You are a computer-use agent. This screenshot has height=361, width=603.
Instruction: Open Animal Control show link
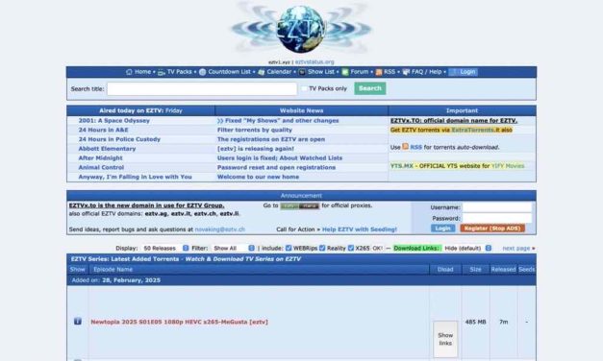(x=101, y=167)
